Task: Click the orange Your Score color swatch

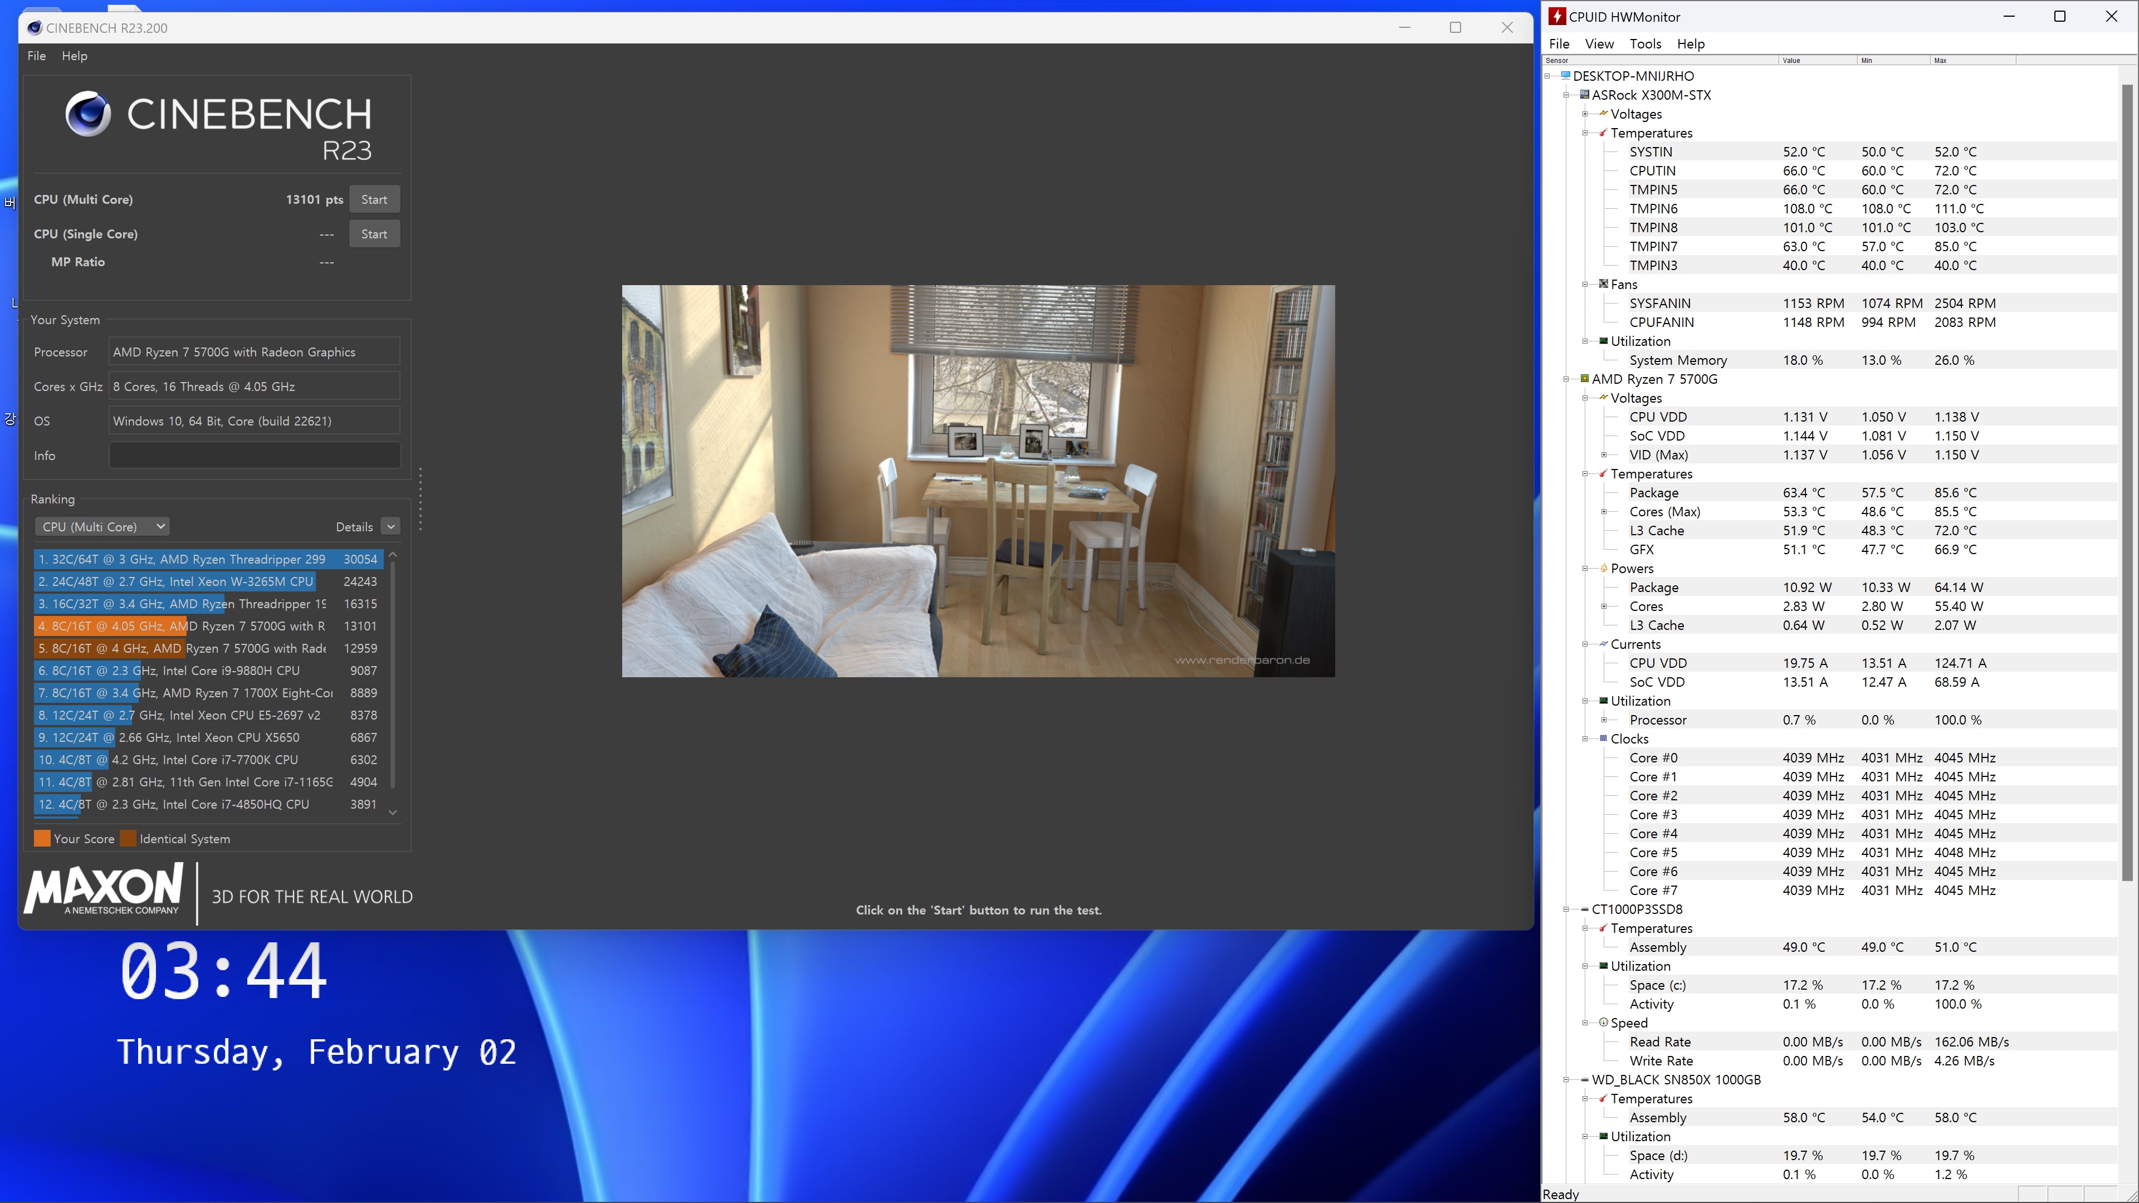Action: click(42, 839)
